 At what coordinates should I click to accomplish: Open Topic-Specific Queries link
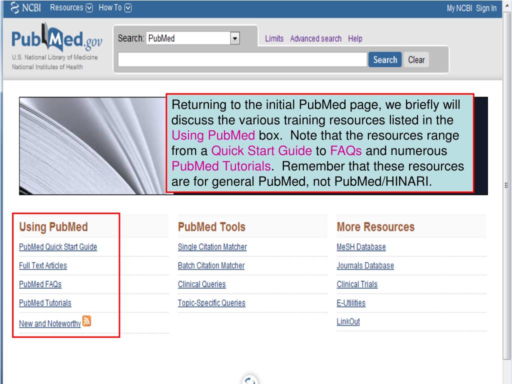coord(211,302)
